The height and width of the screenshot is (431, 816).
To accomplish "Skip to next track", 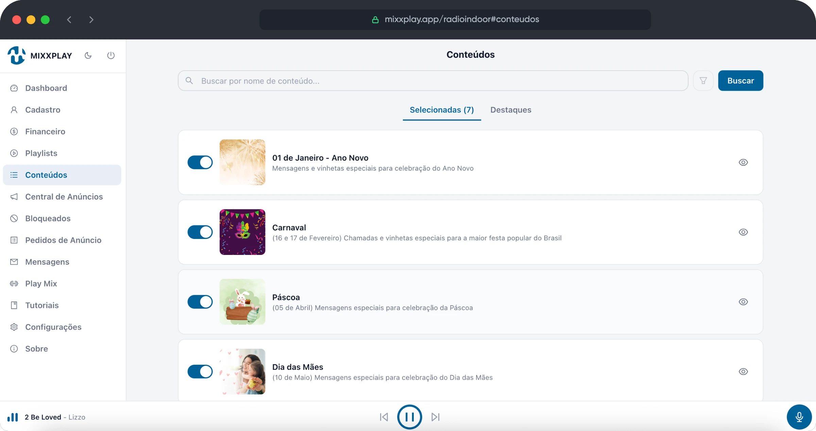I will (x=436, y=417).
